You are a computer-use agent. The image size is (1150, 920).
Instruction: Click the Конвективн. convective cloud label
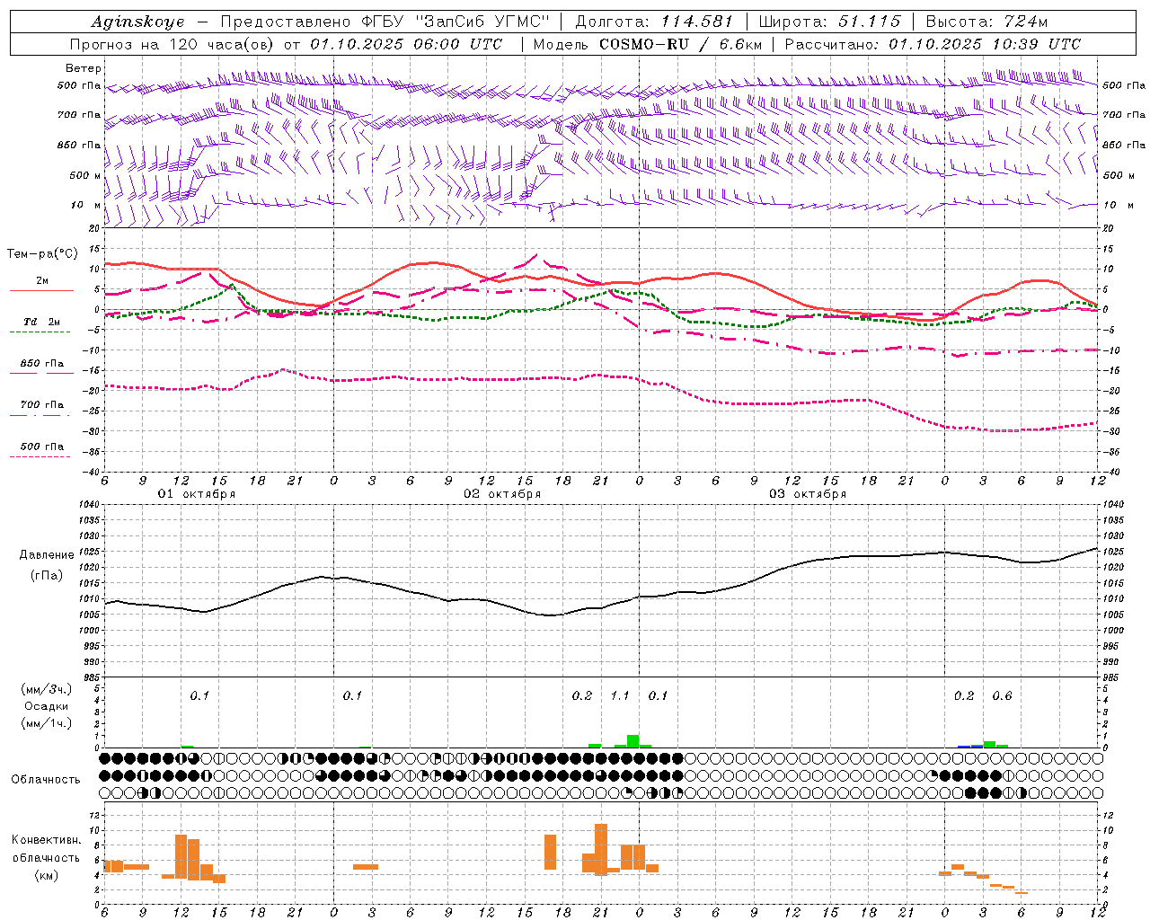[47, 840]
